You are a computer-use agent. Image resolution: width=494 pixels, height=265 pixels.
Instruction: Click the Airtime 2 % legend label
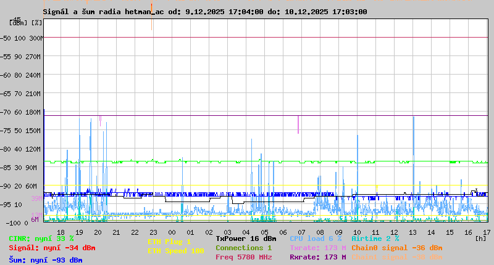click(x=375, y=238)
